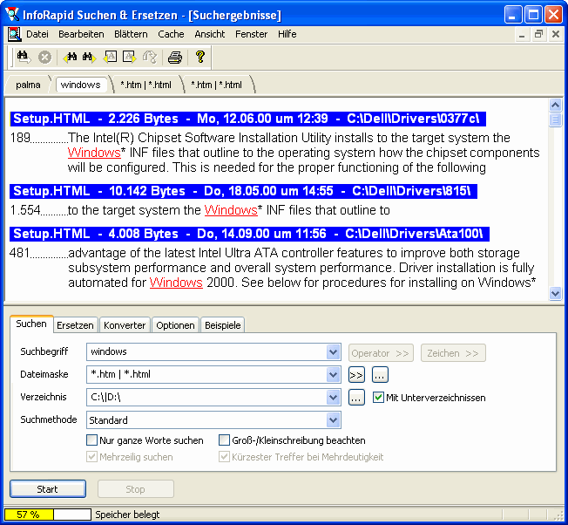The height and width of the screenshot is (525, 568).
Task: Select the Suchen tab
Action: pos(31,324)
